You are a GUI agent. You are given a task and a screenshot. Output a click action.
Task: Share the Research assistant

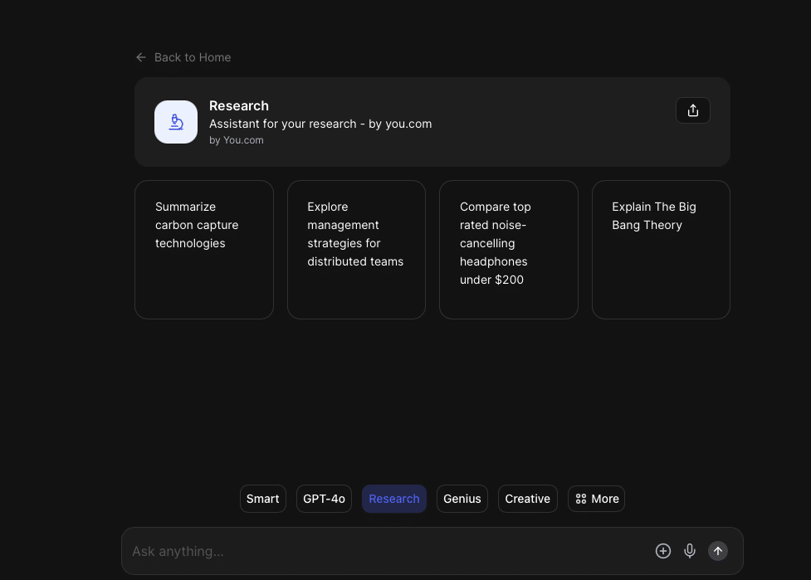tap(693, 110)
